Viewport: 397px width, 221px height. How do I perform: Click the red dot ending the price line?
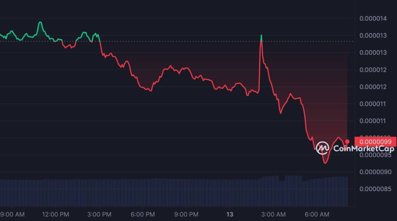347,142
